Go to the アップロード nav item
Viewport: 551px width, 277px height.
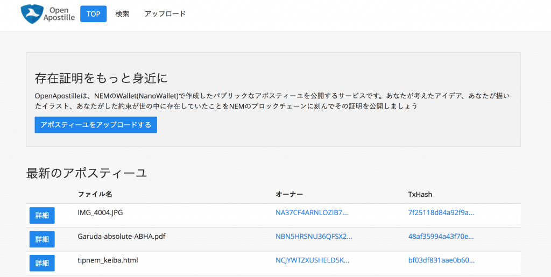[165, 14]
